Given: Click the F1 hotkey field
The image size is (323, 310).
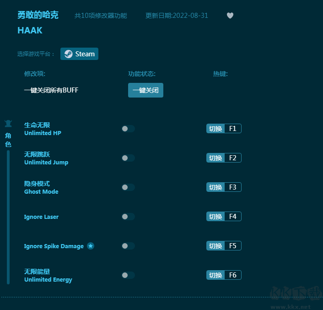Looking at the screenshot, I should [233, 129].
